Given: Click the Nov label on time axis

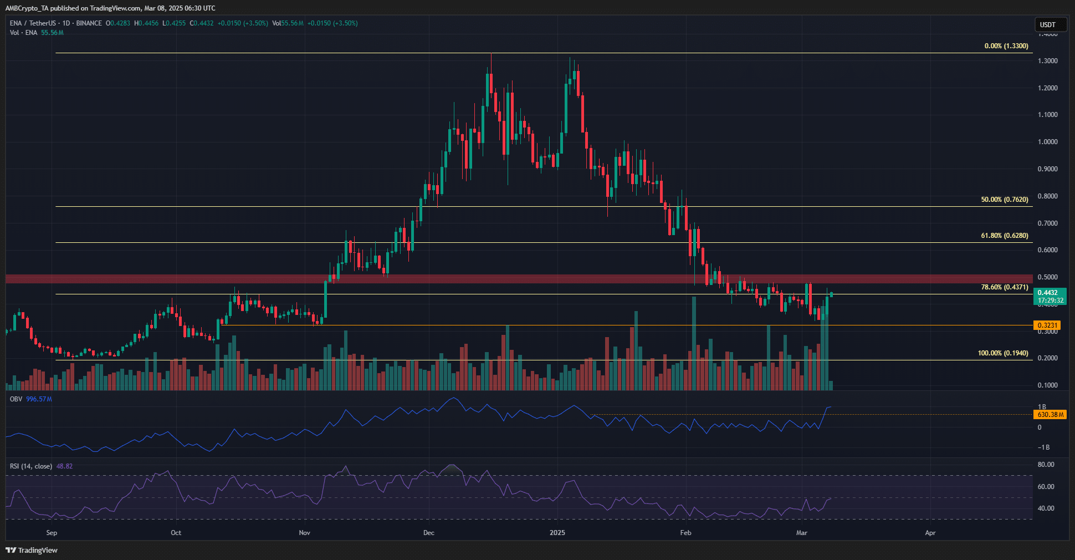Looking at the screenshot, I should (x=304, y=533).
